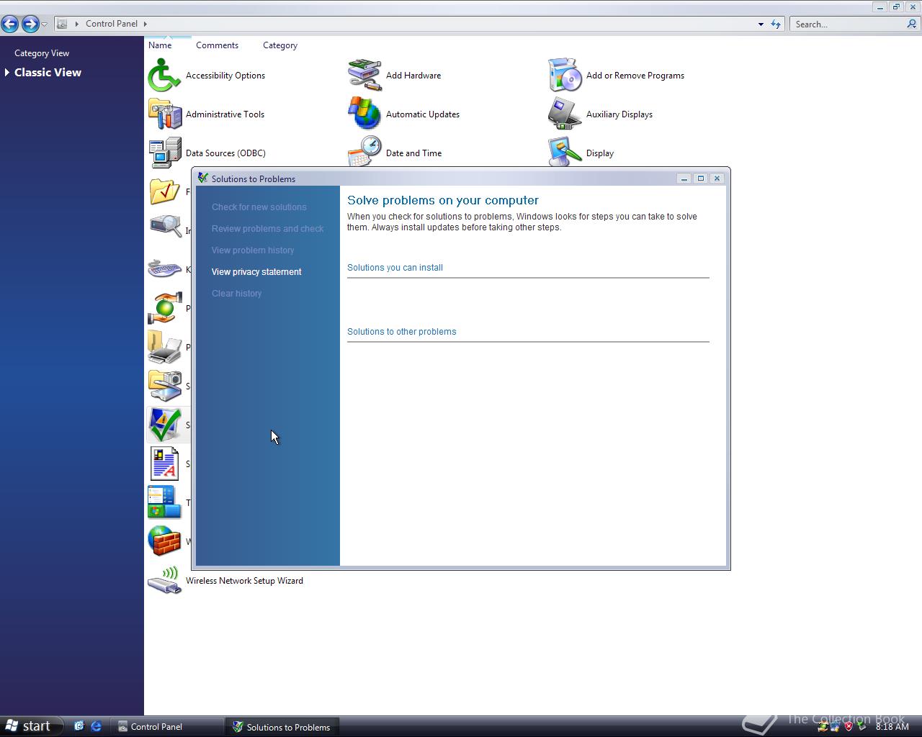Open Administrative Tools icon

(164, 114)
